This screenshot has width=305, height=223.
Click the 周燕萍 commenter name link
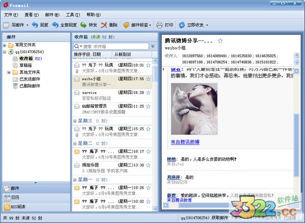(173, 177)
